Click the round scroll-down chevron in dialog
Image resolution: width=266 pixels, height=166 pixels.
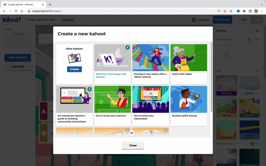point(132,133)
